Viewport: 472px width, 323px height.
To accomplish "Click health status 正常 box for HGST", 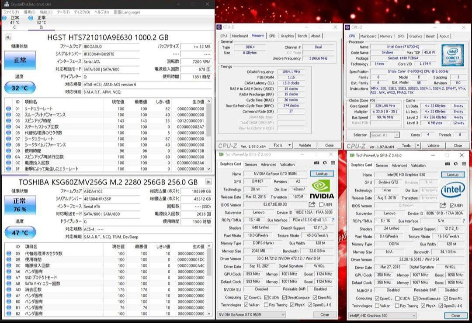I will tap(20, 60).
